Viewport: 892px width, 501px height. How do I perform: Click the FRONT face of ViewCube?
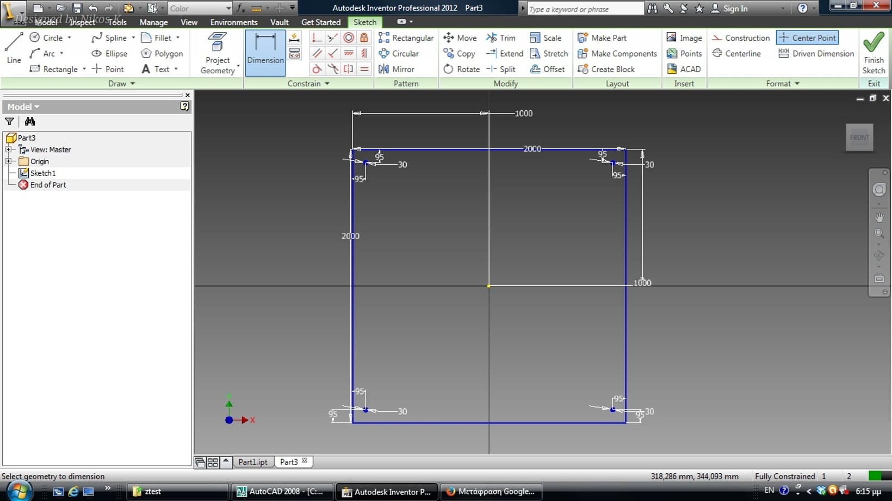coord(859,137)
